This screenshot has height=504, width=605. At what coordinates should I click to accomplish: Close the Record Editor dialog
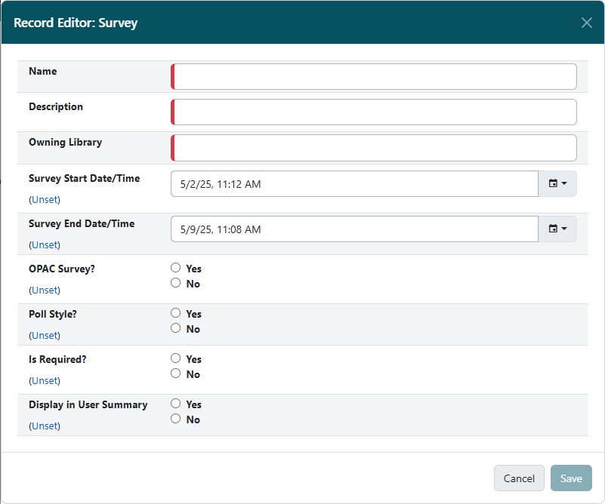click(586, 23)
